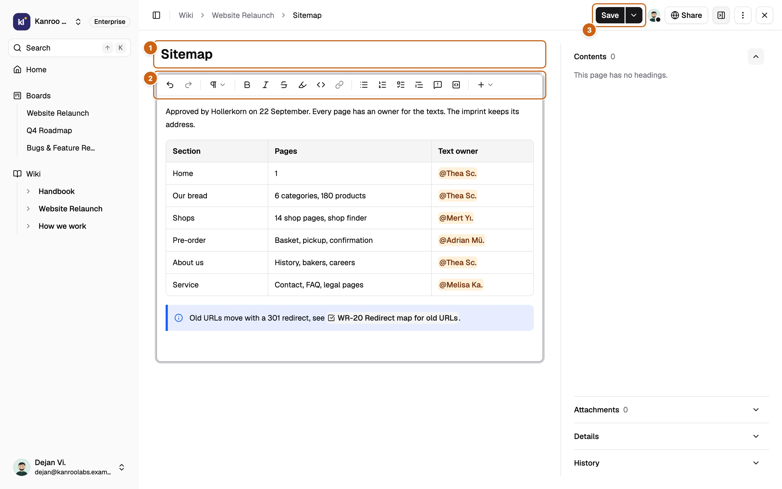Click the Search field
The height and width of the screenshot is (489, 782).
pyautogui.click(x=70, y=48)
